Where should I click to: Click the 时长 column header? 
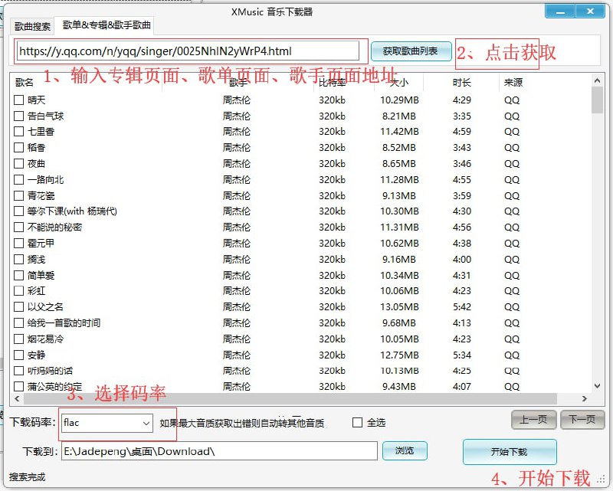pyautogui.click(x=461, y=83)
